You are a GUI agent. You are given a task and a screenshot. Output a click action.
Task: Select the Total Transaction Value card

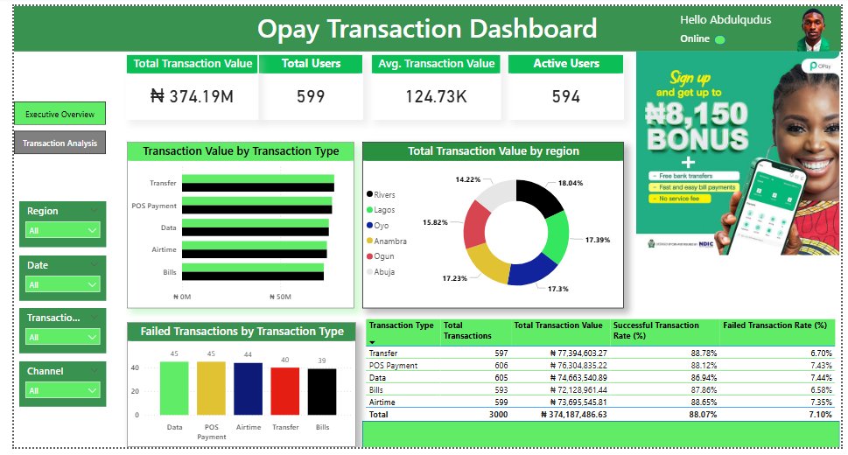[x=193, y=87]
